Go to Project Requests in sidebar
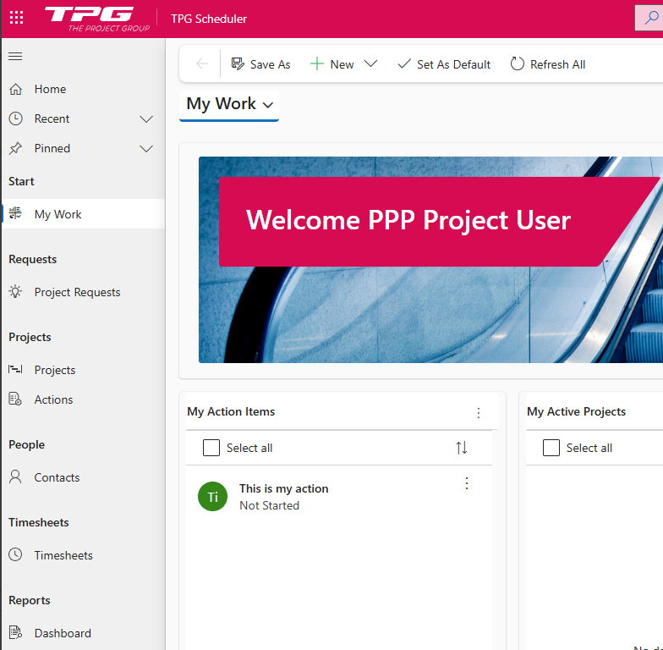Screen dimensions: 663x650 (x=77, y=292)
